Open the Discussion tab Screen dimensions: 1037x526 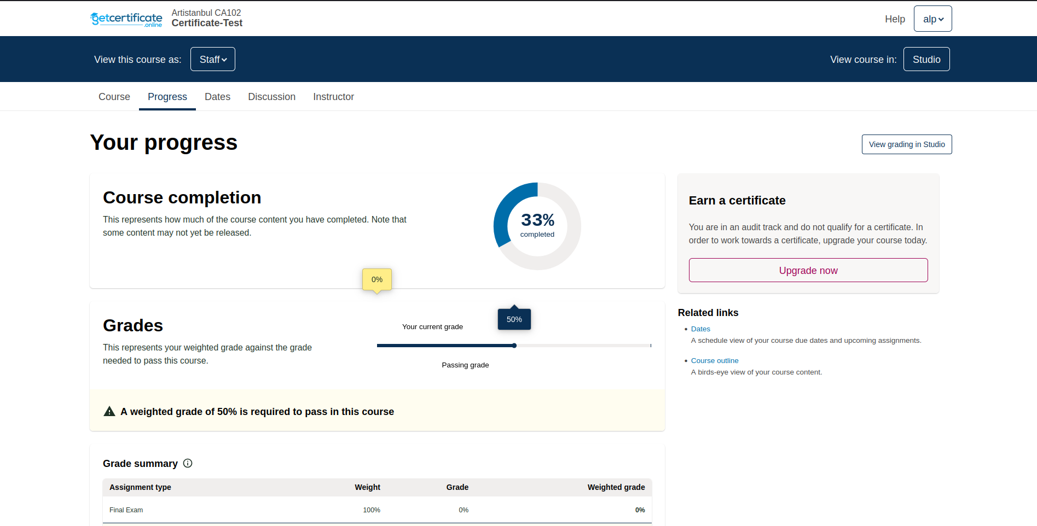pos(271,96)
